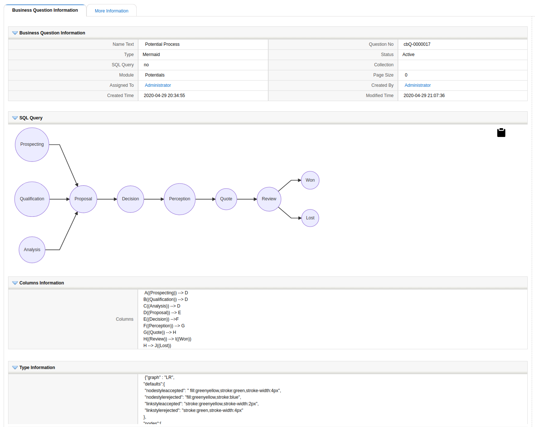Click the clipboard copy icon

501,133
